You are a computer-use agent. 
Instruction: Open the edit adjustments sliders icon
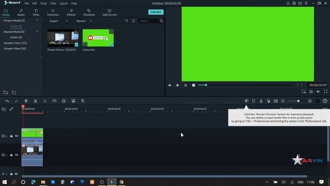click(x=82, y=101)
